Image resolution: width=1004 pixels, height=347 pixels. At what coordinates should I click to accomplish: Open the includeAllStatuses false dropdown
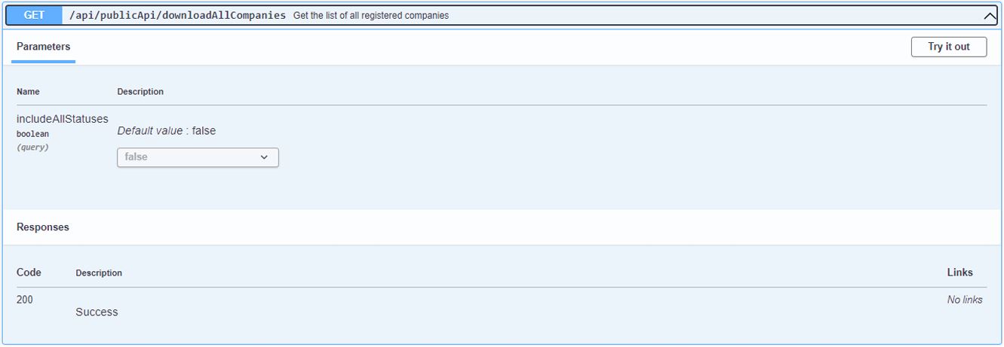[x=198, y=157]
